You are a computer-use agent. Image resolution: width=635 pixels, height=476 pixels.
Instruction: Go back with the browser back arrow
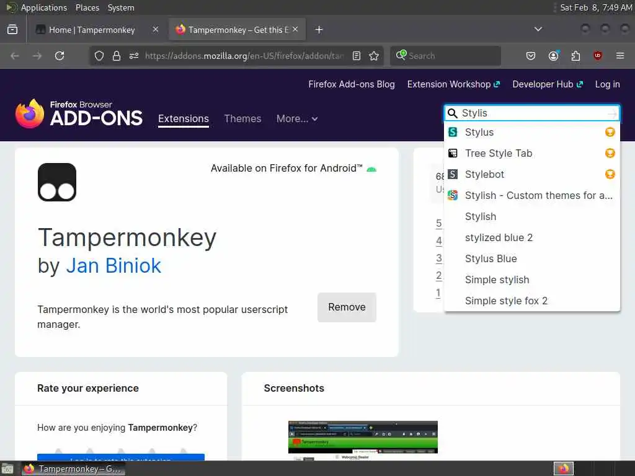click(x=15, y=56)
